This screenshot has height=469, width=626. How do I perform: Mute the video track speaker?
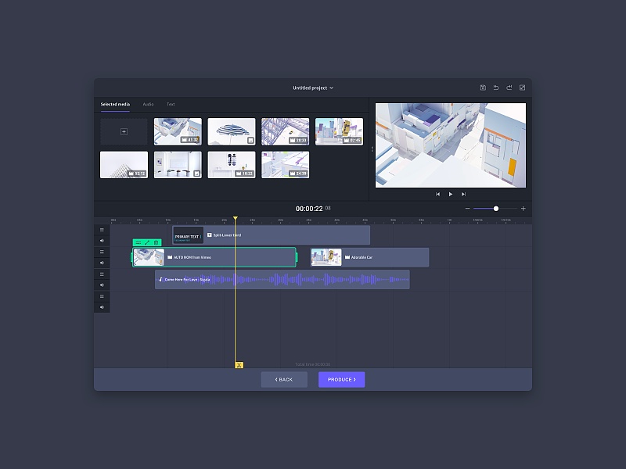[102, 263]
